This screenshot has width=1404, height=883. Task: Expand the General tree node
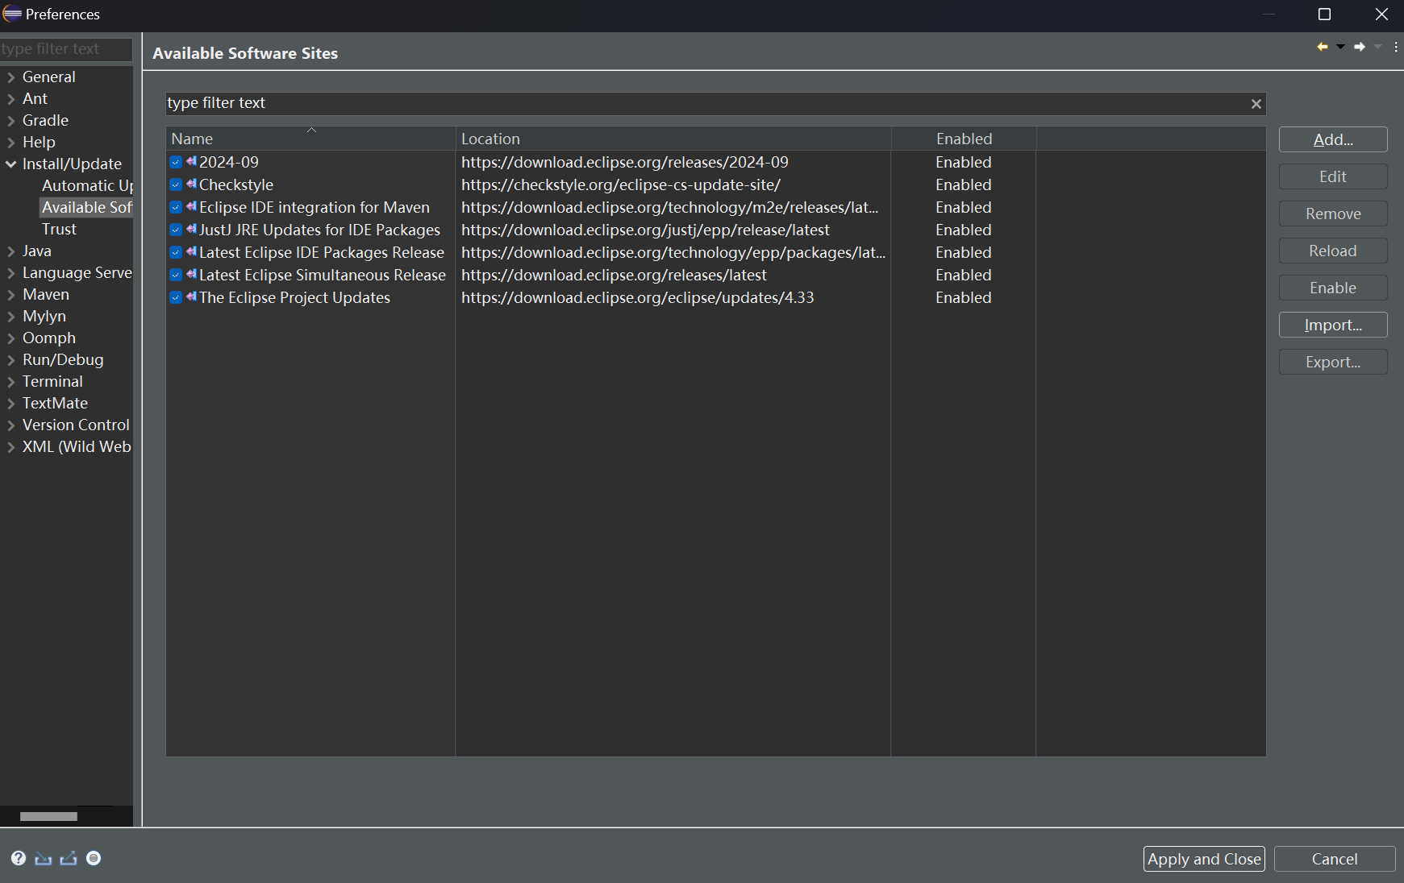11,77
